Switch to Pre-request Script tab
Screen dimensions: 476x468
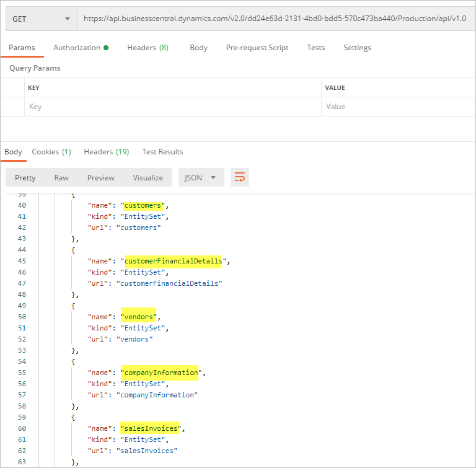click(257, 48)
